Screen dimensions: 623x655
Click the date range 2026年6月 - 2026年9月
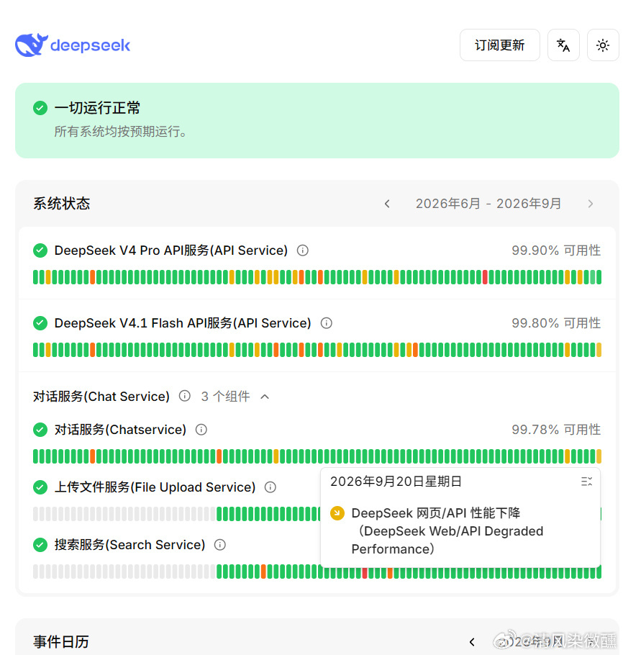click(x=488, y=204)
